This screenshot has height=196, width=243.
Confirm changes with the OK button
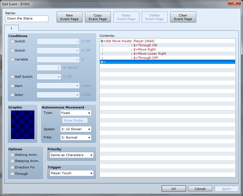tap(174, 189)
